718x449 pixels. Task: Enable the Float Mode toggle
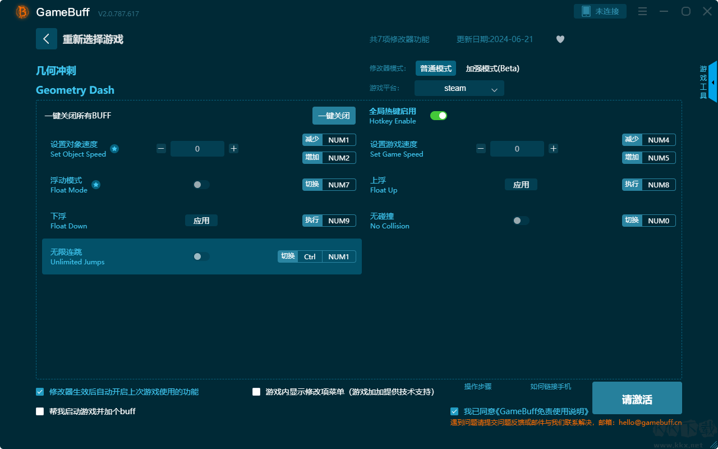[x=201, y=185]
